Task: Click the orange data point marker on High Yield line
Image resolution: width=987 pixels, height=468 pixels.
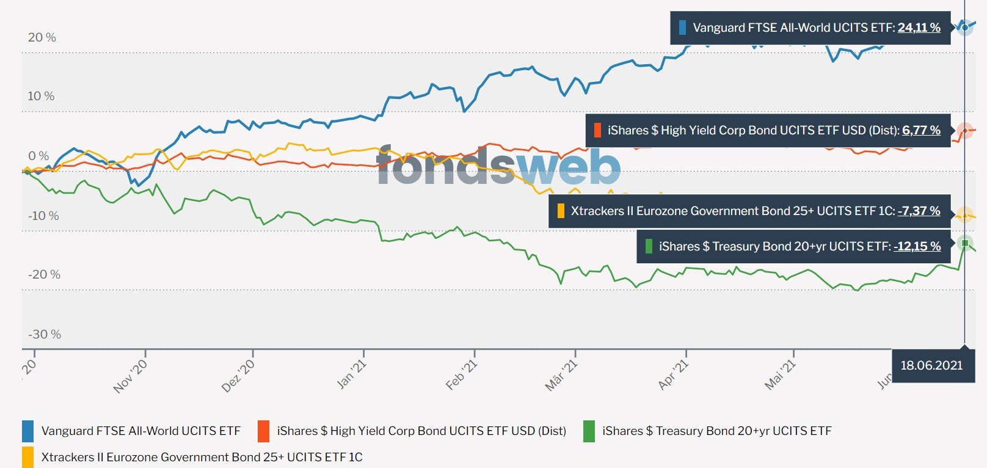Action: click(965, 130)
